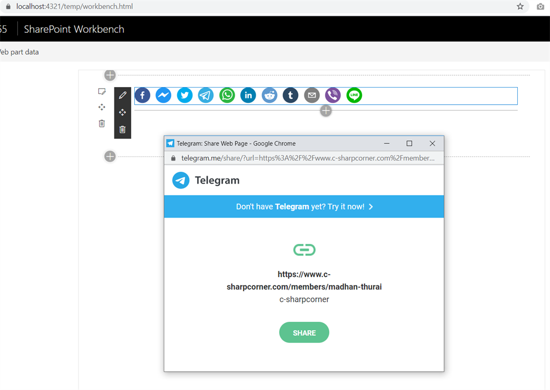Click the SharePoint Workbench title

pyautogui.click(x=74, y=29)
